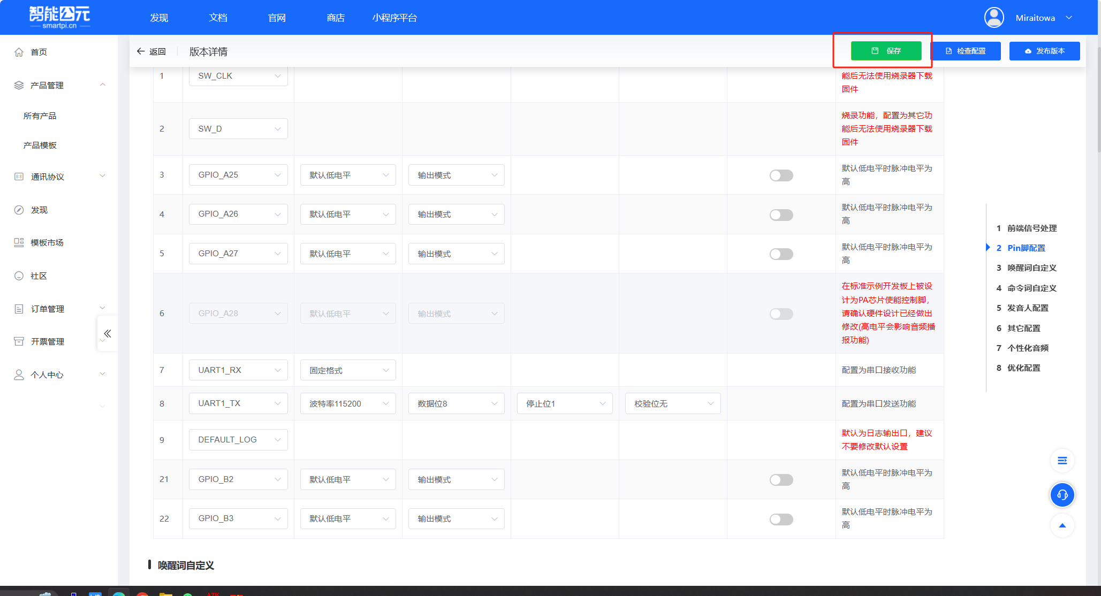Open the GPIO_A25 pin dropdown

click(238, 175)
